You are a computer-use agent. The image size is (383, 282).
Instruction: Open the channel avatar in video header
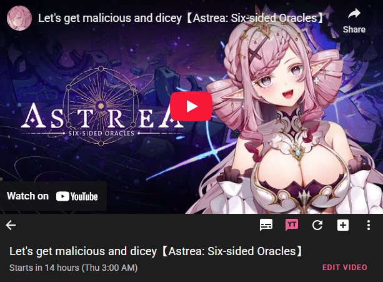pos(19,18)
